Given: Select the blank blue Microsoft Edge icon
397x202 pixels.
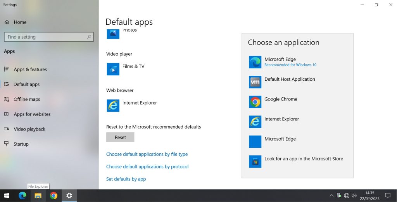Looking at the screenshot, I should coord(255,142).
